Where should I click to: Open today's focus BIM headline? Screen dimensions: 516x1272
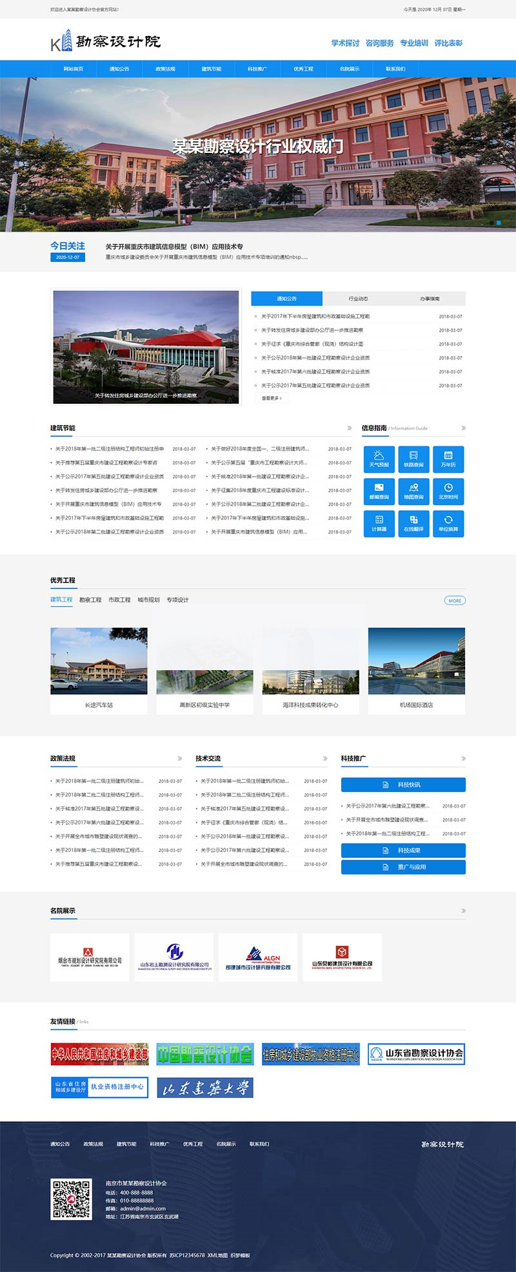tap(174, 246)
